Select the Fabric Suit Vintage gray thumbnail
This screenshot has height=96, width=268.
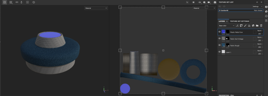[223, 38]
